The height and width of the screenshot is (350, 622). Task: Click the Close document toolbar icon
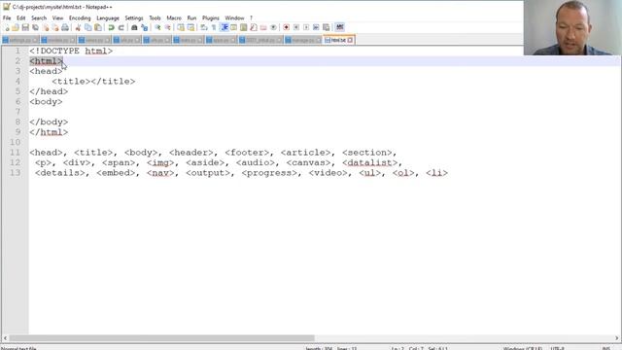46,27
